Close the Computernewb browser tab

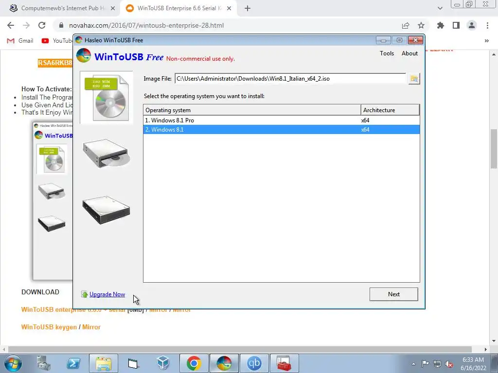pos(113,9)
